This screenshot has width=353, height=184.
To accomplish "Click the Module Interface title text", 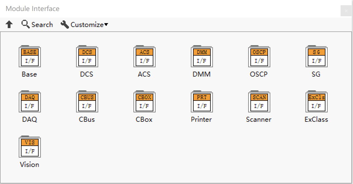I will click(x=33, y=9).
